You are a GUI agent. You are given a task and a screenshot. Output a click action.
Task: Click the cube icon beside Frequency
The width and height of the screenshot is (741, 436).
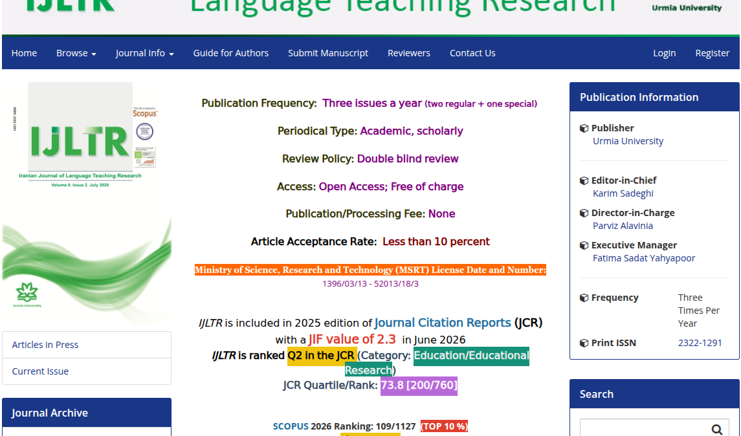(584, 298)
